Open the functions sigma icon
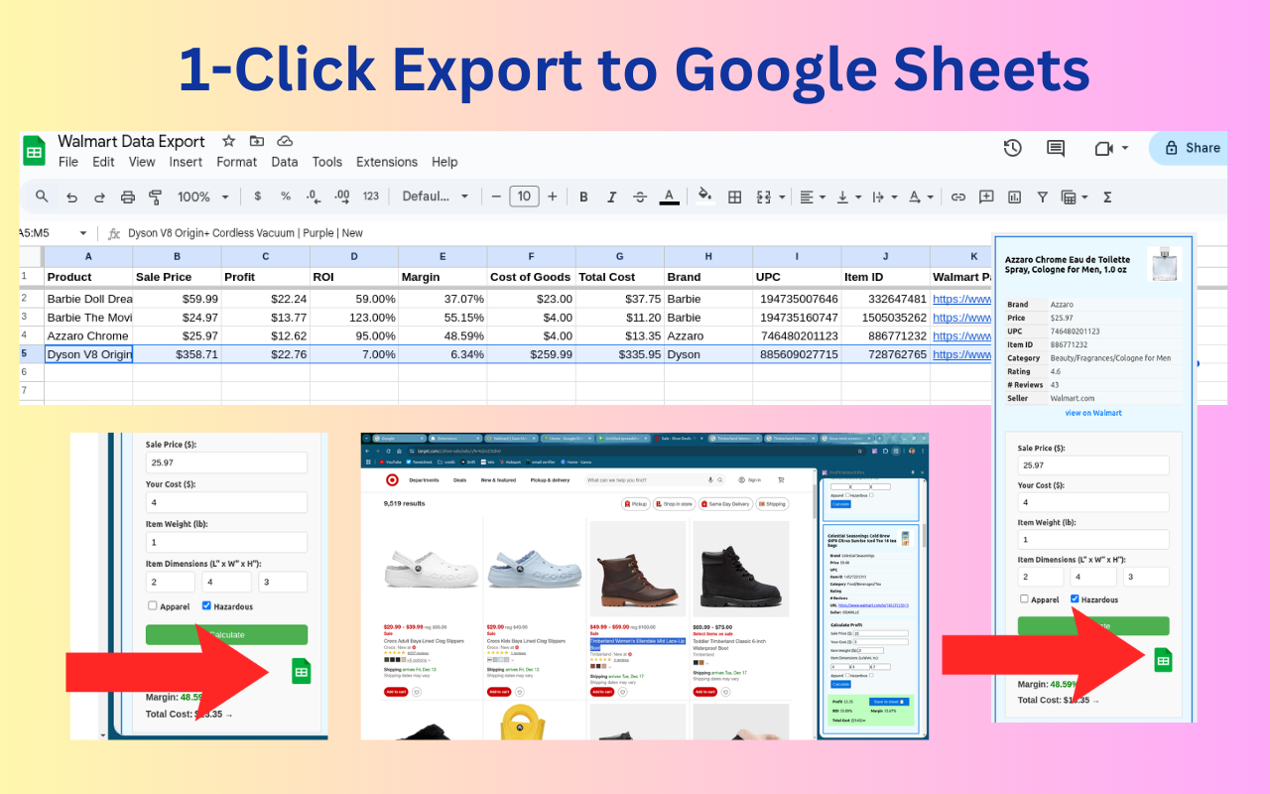This screenshot has height=794, width=1270. tap(1107, 197)
